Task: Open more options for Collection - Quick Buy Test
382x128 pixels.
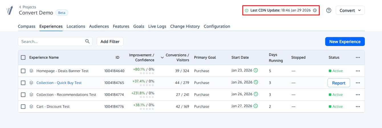Action: coord(358,83)
